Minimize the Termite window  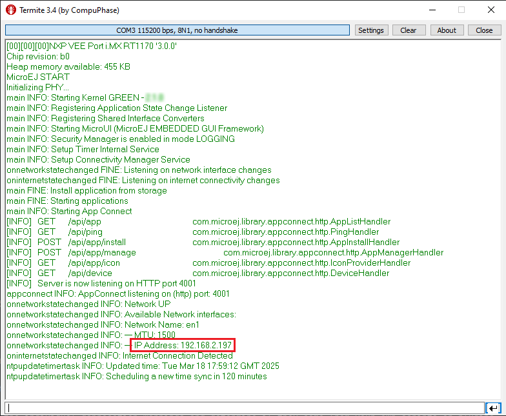click(431, 10)
